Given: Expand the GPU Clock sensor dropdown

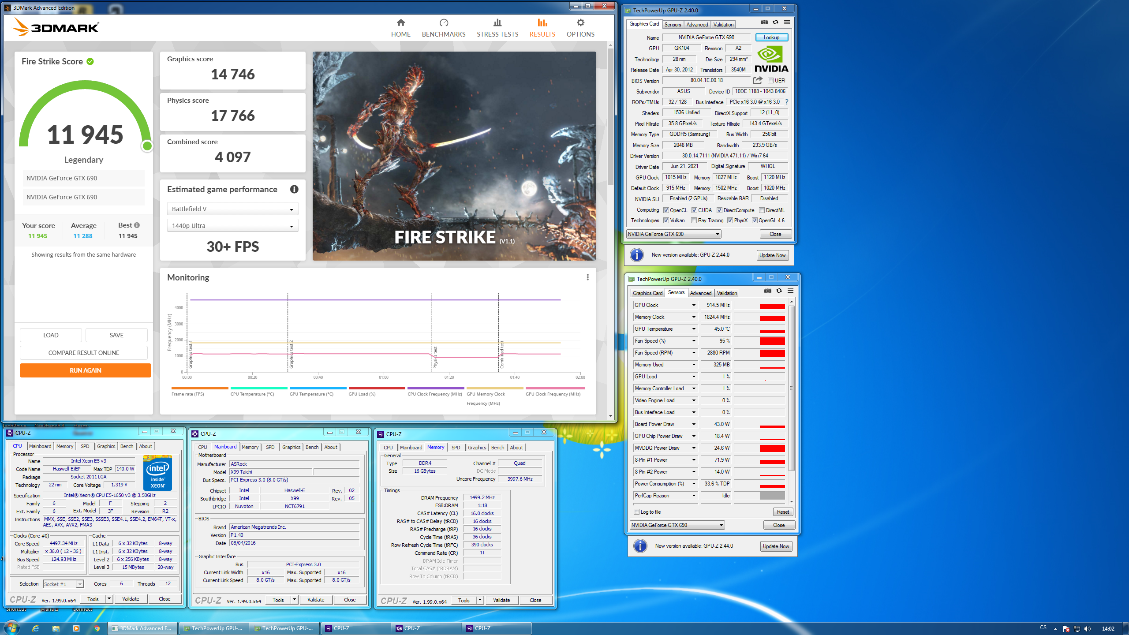Looking at the screenshot, I should click(x=693, y=305).
